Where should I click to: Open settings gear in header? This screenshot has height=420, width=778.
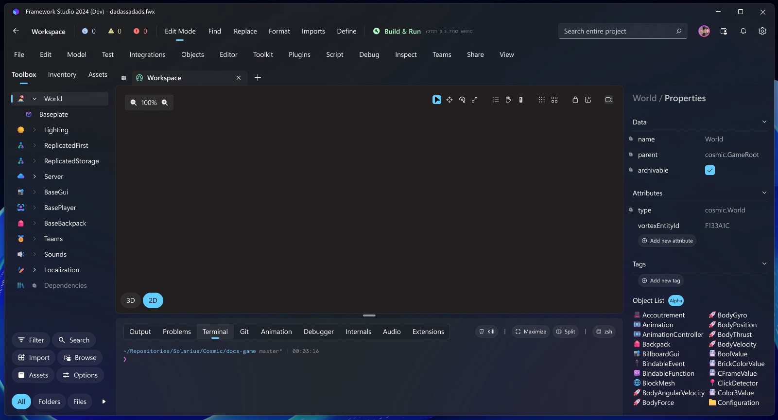[x=762, y=31]
